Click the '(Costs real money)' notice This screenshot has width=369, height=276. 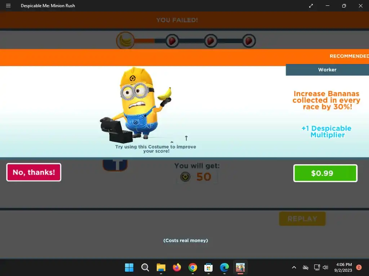186,240
